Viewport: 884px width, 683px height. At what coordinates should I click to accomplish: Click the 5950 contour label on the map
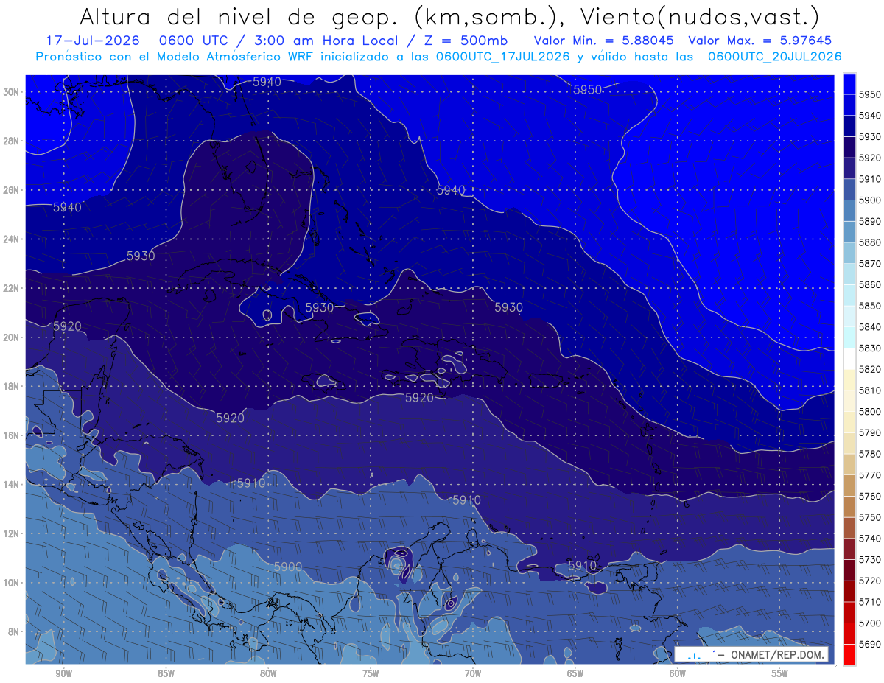[x=587, y=89]
